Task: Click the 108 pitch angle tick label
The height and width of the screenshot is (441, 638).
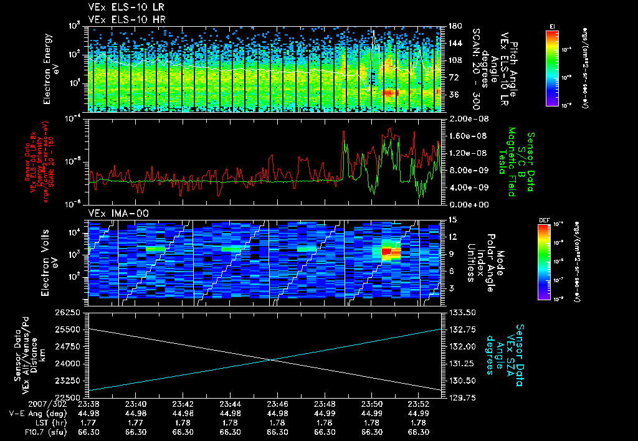Action: tap(455, 60)
